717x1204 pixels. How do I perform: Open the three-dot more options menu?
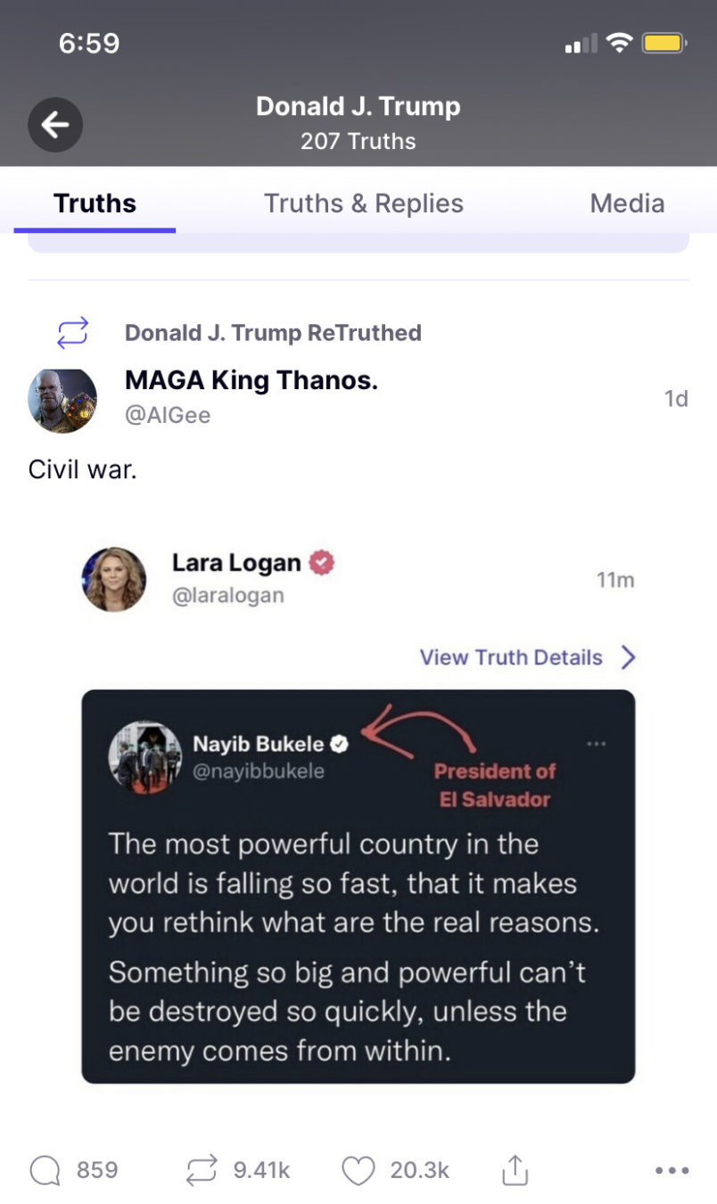[672, 1170]
